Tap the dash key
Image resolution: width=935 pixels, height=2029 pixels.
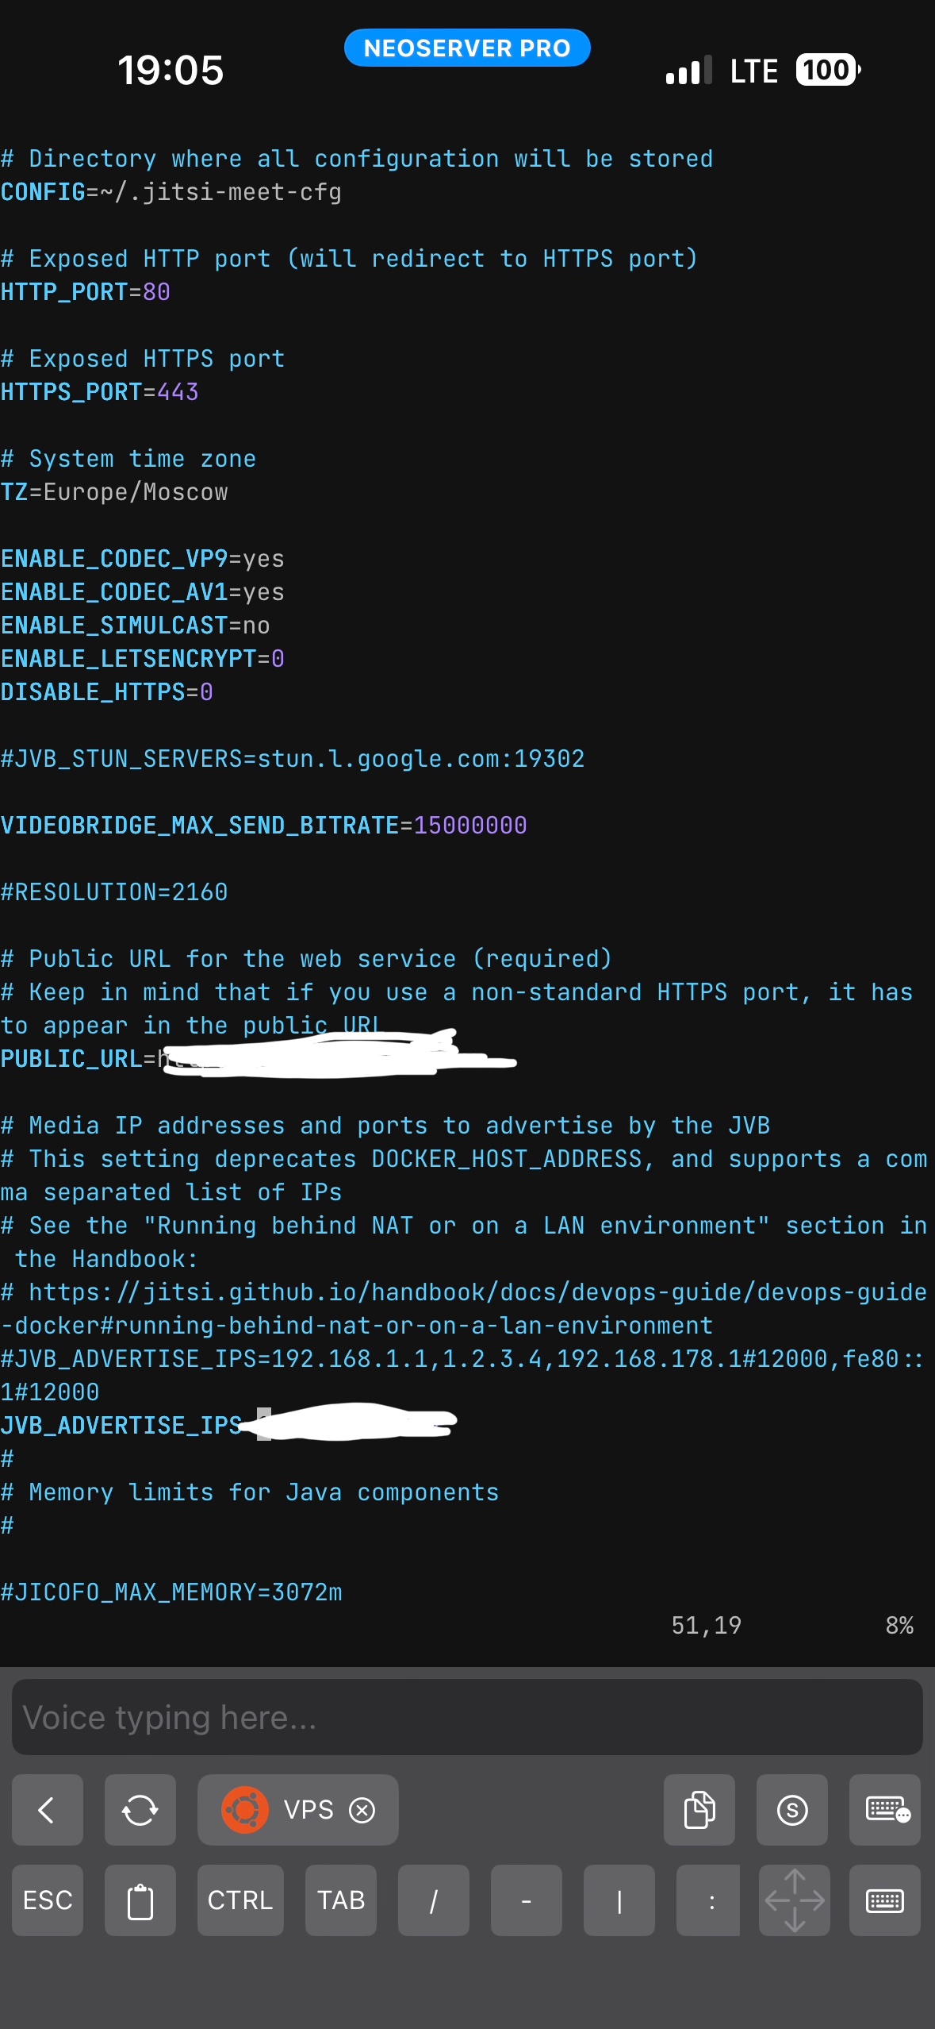click(527, 1900)
